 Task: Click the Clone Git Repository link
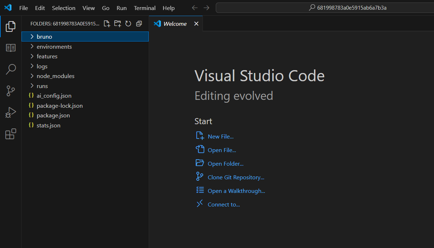[x=236, y=177]
